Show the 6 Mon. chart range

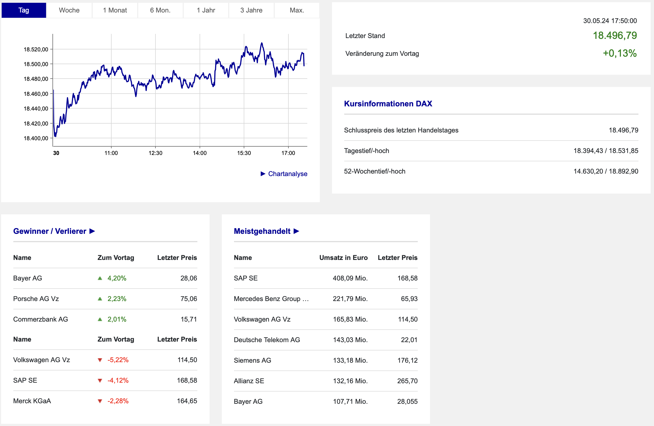pos(160,10)
